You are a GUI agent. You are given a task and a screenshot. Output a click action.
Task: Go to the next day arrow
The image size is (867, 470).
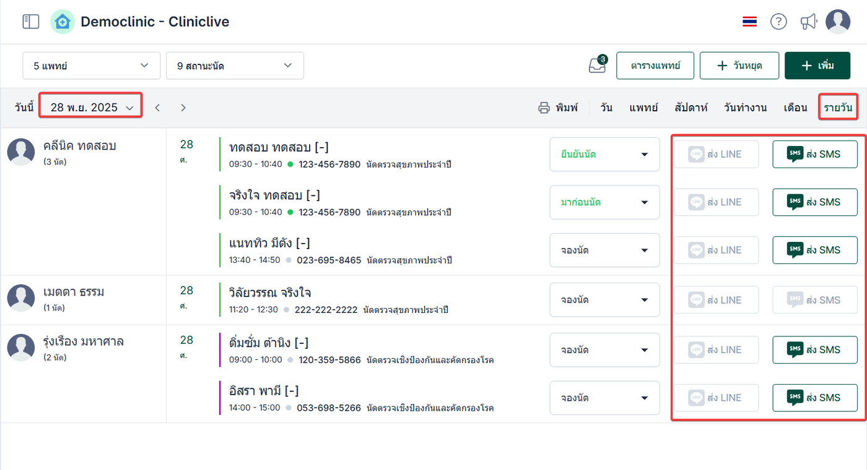coord(183,108)
